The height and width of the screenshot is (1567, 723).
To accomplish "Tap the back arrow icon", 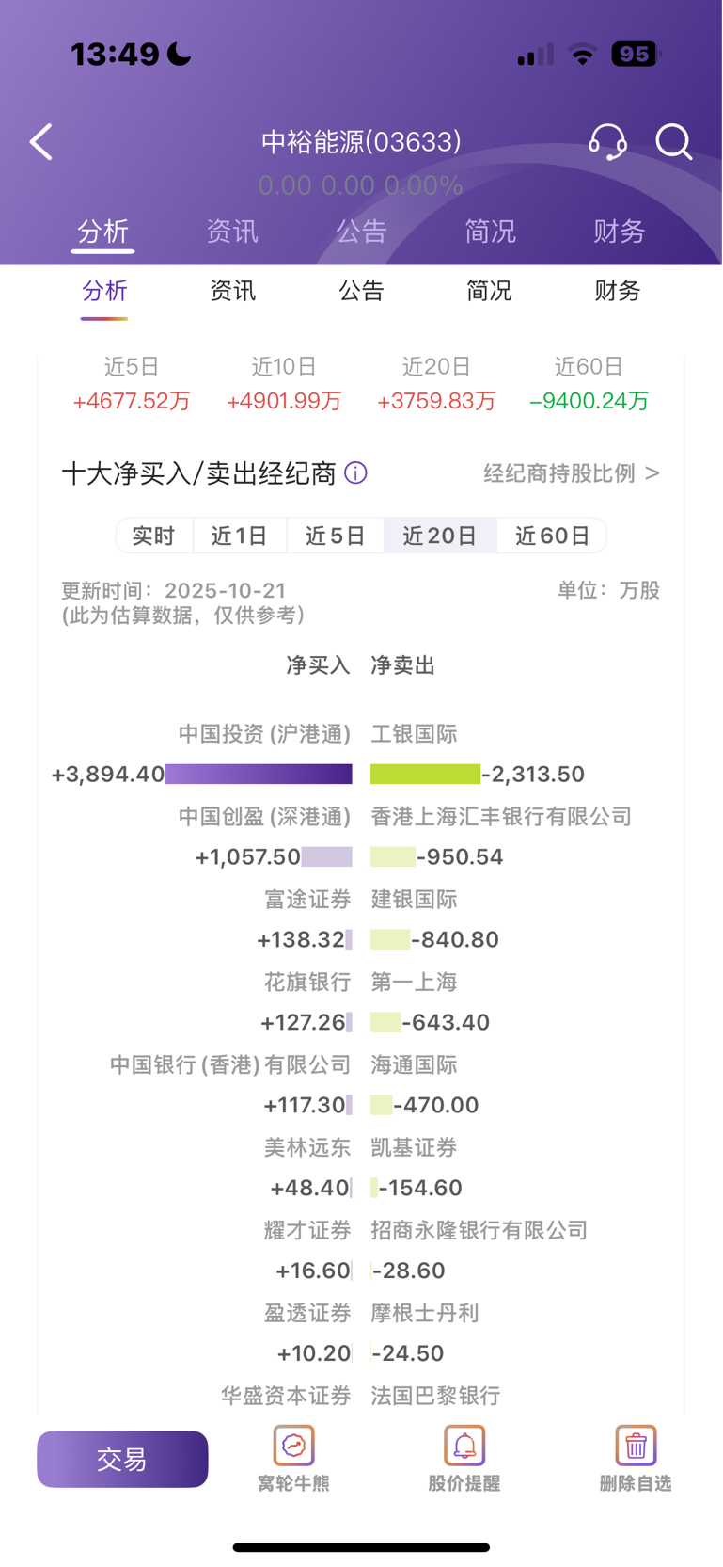I will pyautogui.click(x=41, y=142).
